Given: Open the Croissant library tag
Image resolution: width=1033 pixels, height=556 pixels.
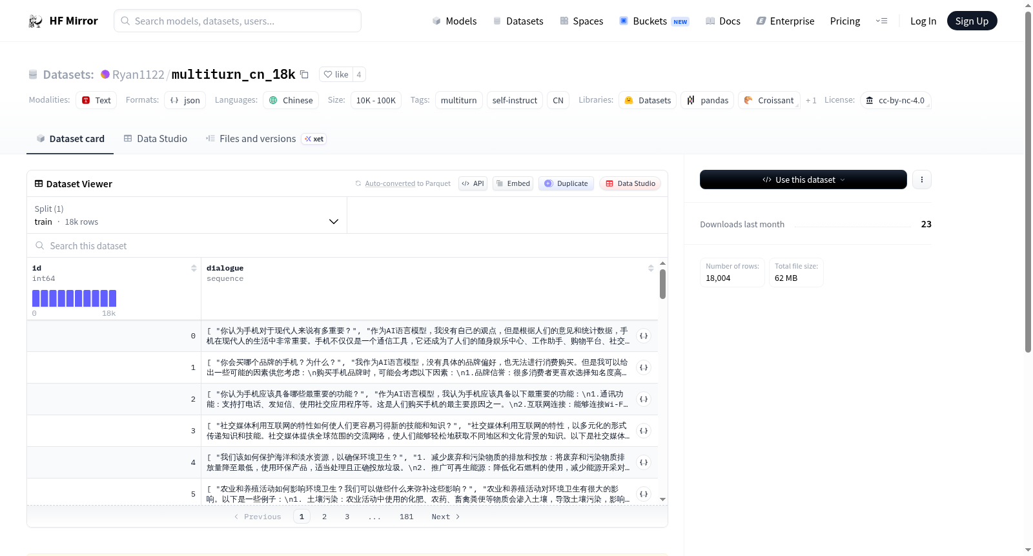Looking at the screenshot, I should click(769, 100).
